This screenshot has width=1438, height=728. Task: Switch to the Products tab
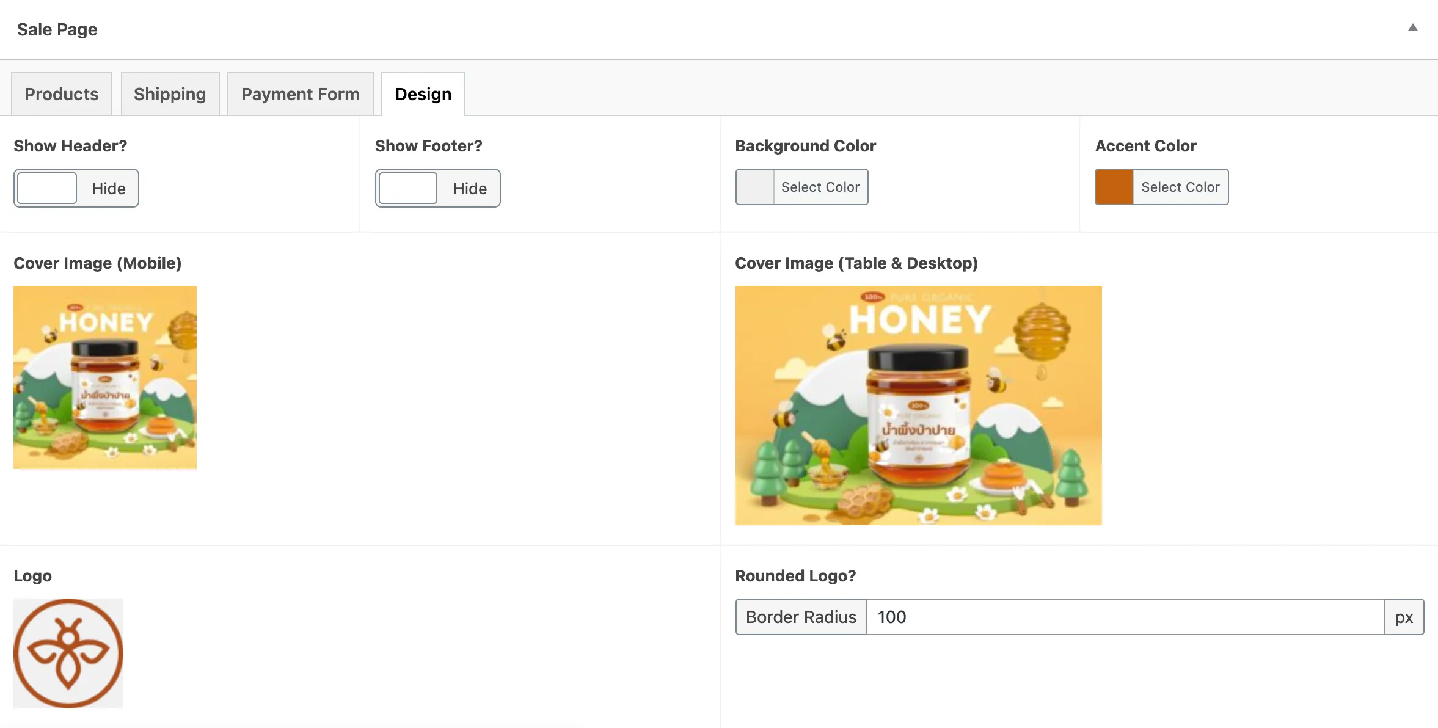pyautogui.click(x=62, y=94)
